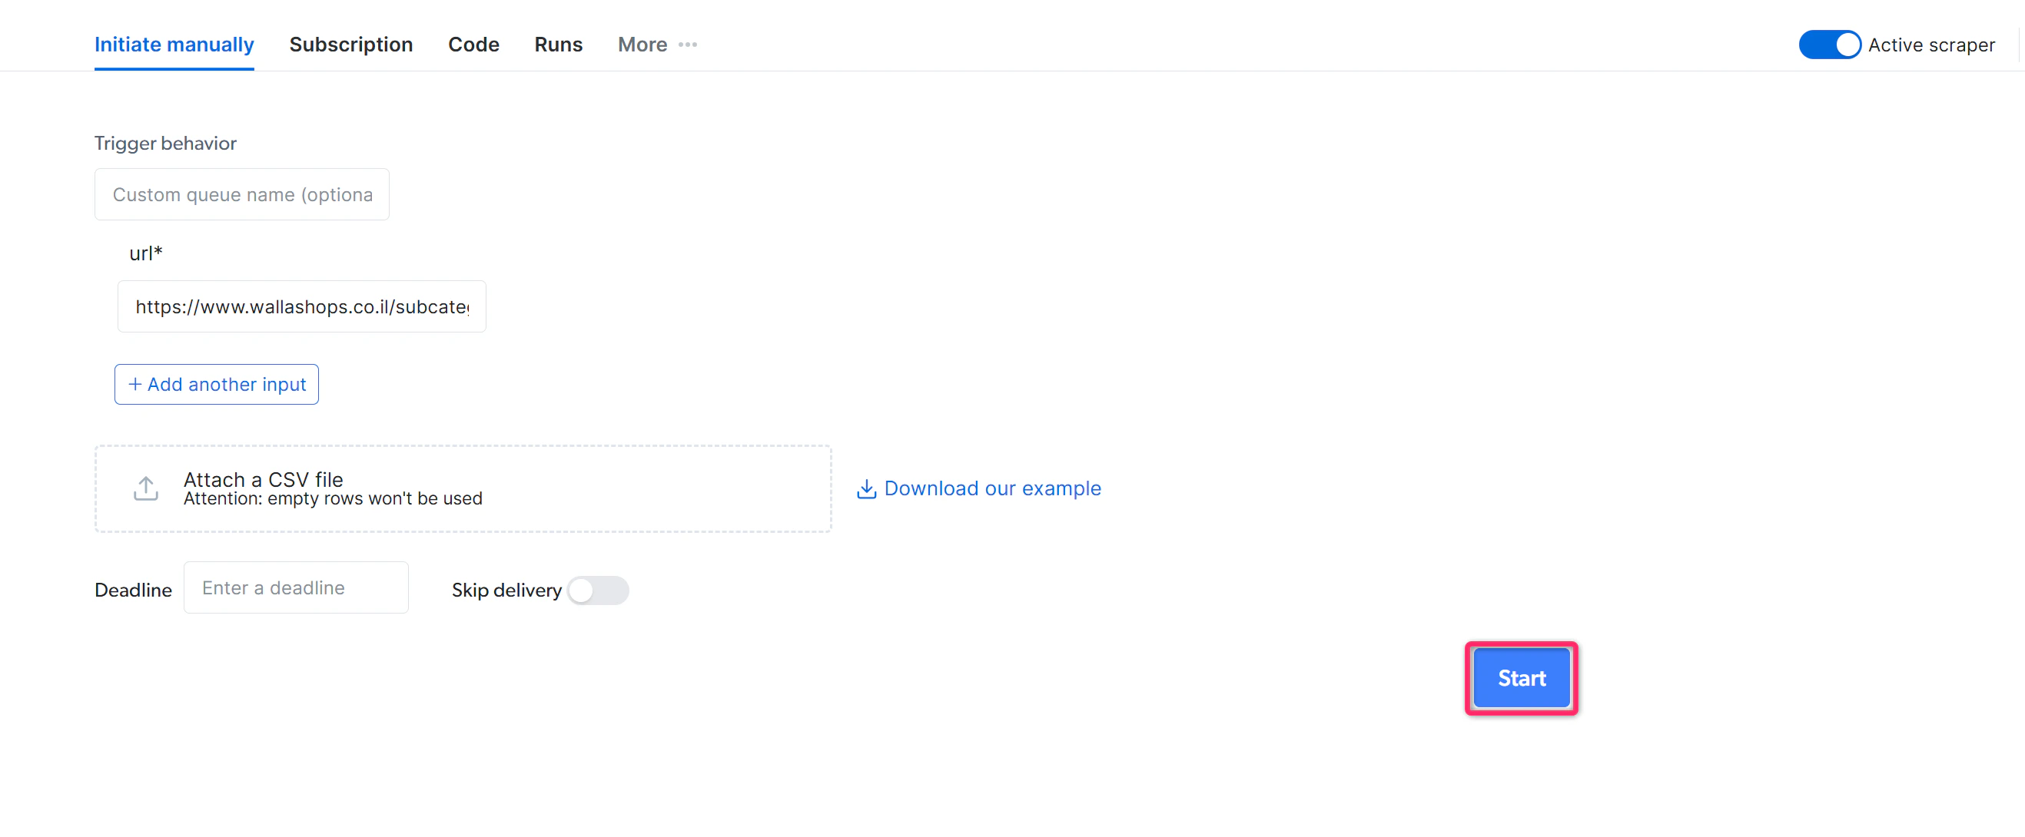Click the download icon beside example link
Viewport: 2025px width, 837px height.
pyautogui.click(x=865, y=488)
